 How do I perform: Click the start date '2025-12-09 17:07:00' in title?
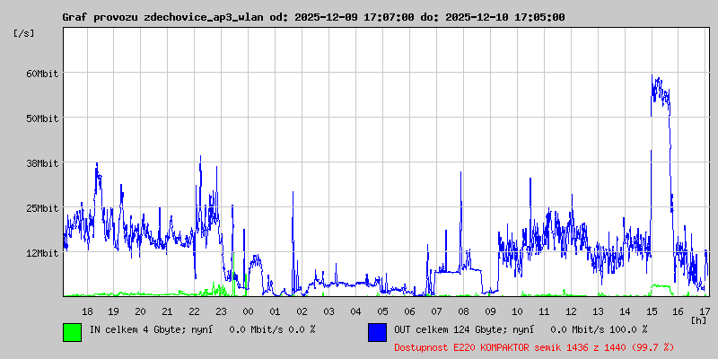click(355, 18)
